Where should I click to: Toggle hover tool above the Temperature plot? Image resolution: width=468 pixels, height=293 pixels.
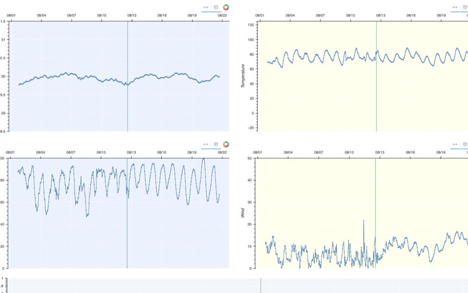coord(465,7)
